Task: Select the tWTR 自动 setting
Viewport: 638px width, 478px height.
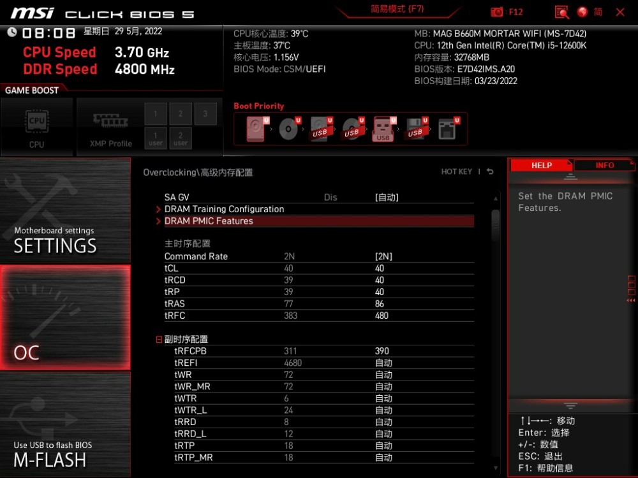Action: click(x=383, y=398)
